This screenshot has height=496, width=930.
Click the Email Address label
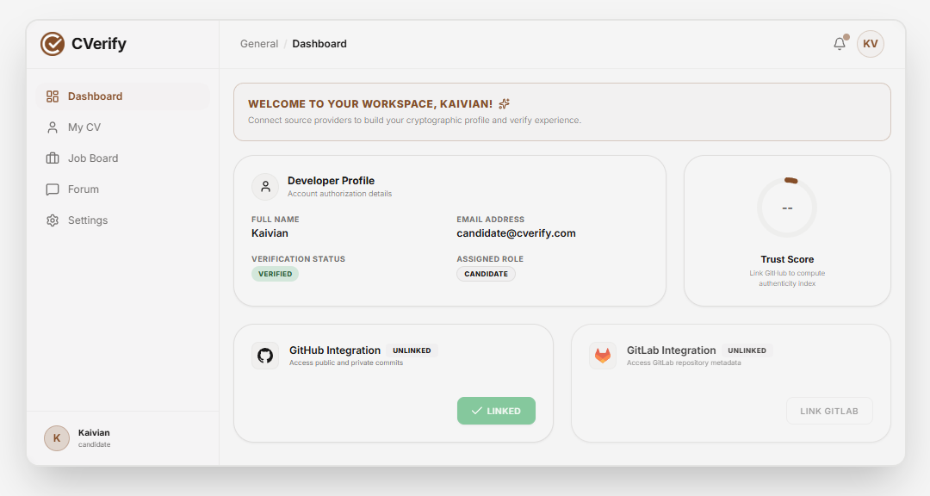point(491,219)
